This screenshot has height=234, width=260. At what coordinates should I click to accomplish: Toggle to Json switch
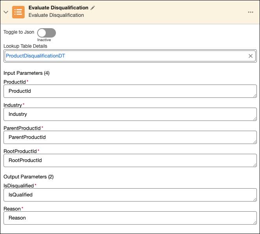[47, 33]
